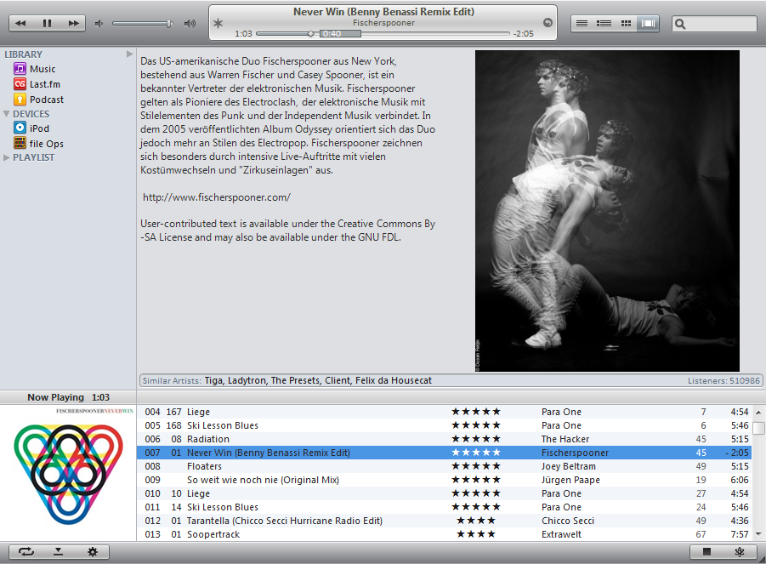Viewport: 766px width, 564px height.
Task: Click the stop square button
Action: coord(706,552)
